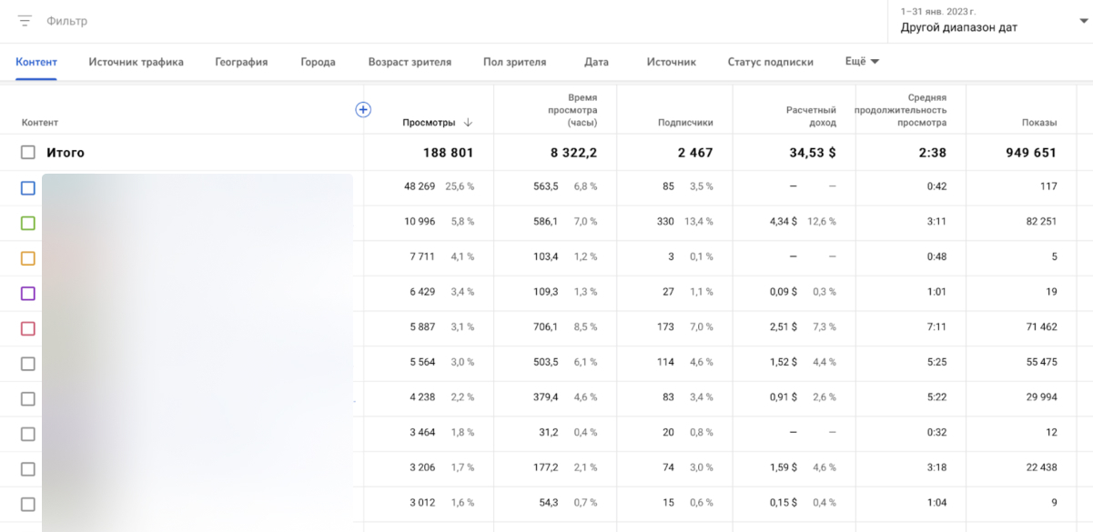This screenshot has width=1093, height=532.
Task: Click the total subscribers value 2 467
Action: [x=695, y=153]
